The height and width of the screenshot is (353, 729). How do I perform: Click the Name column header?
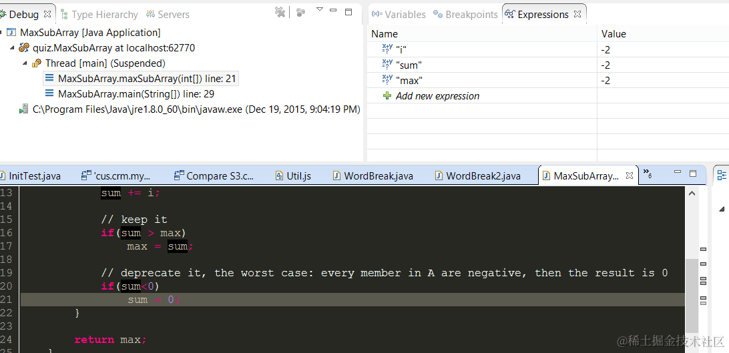[x=482, y=34]
